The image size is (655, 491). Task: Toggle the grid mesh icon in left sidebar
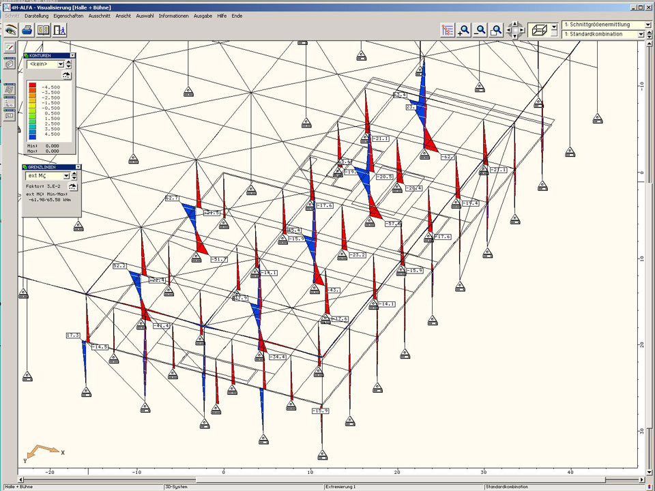pyautogui.click(x=10, y=89)
